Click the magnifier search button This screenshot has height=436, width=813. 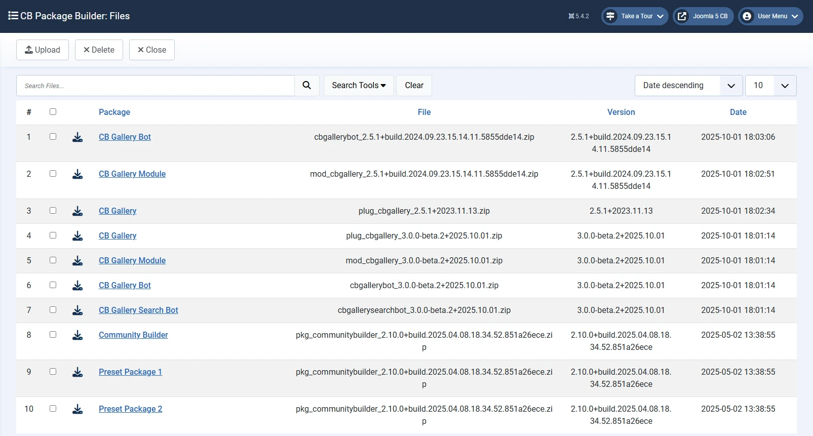pyautogui.click(x=307, y=86)
